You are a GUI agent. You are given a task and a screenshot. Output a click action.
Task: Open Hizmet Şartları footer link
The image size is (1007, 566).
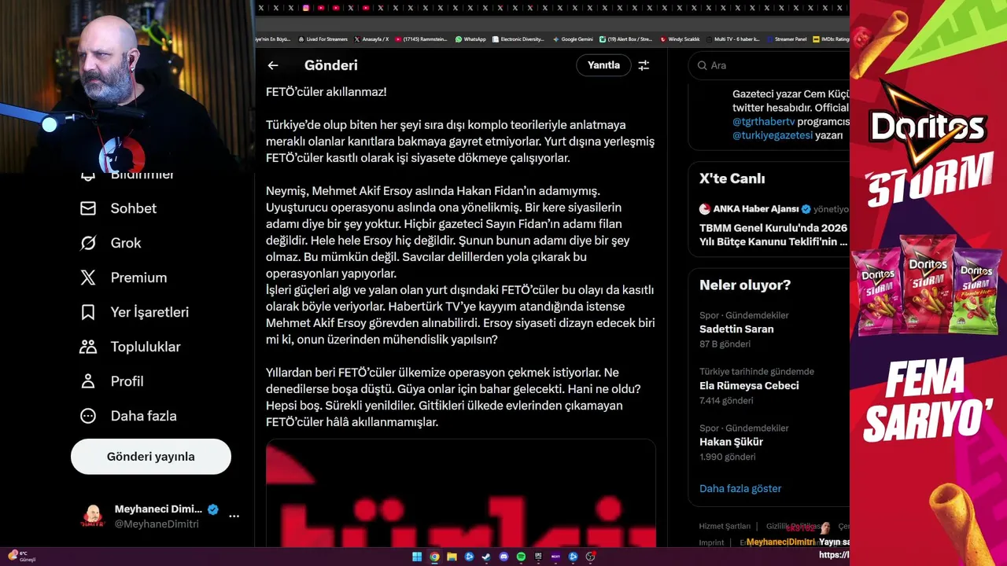(725, 526)
